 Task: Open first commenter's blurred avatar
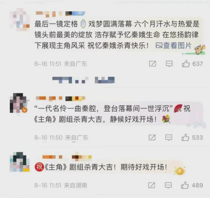20,20
